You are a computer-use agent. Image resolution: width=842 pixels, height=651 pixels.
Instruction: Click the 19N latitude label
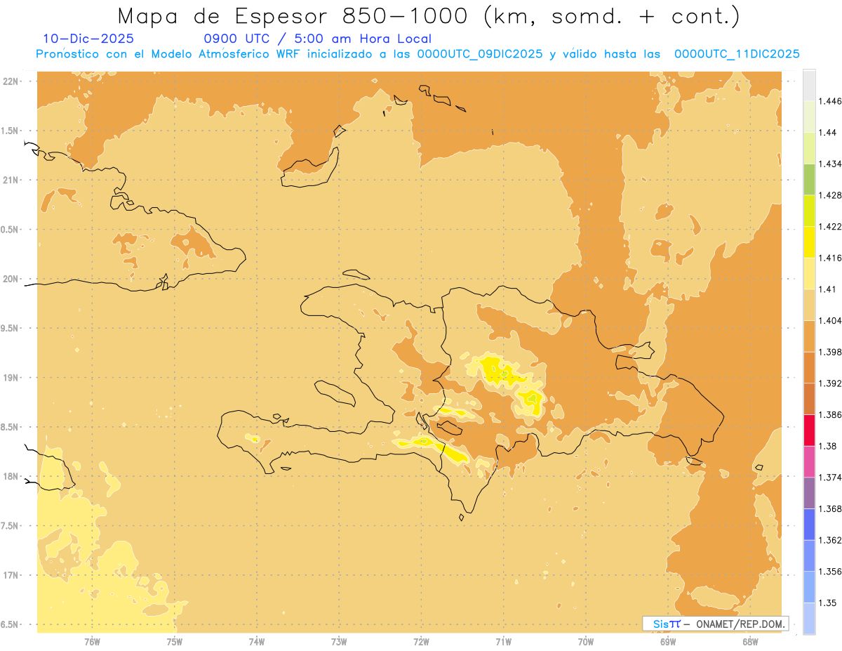[12, 377]
